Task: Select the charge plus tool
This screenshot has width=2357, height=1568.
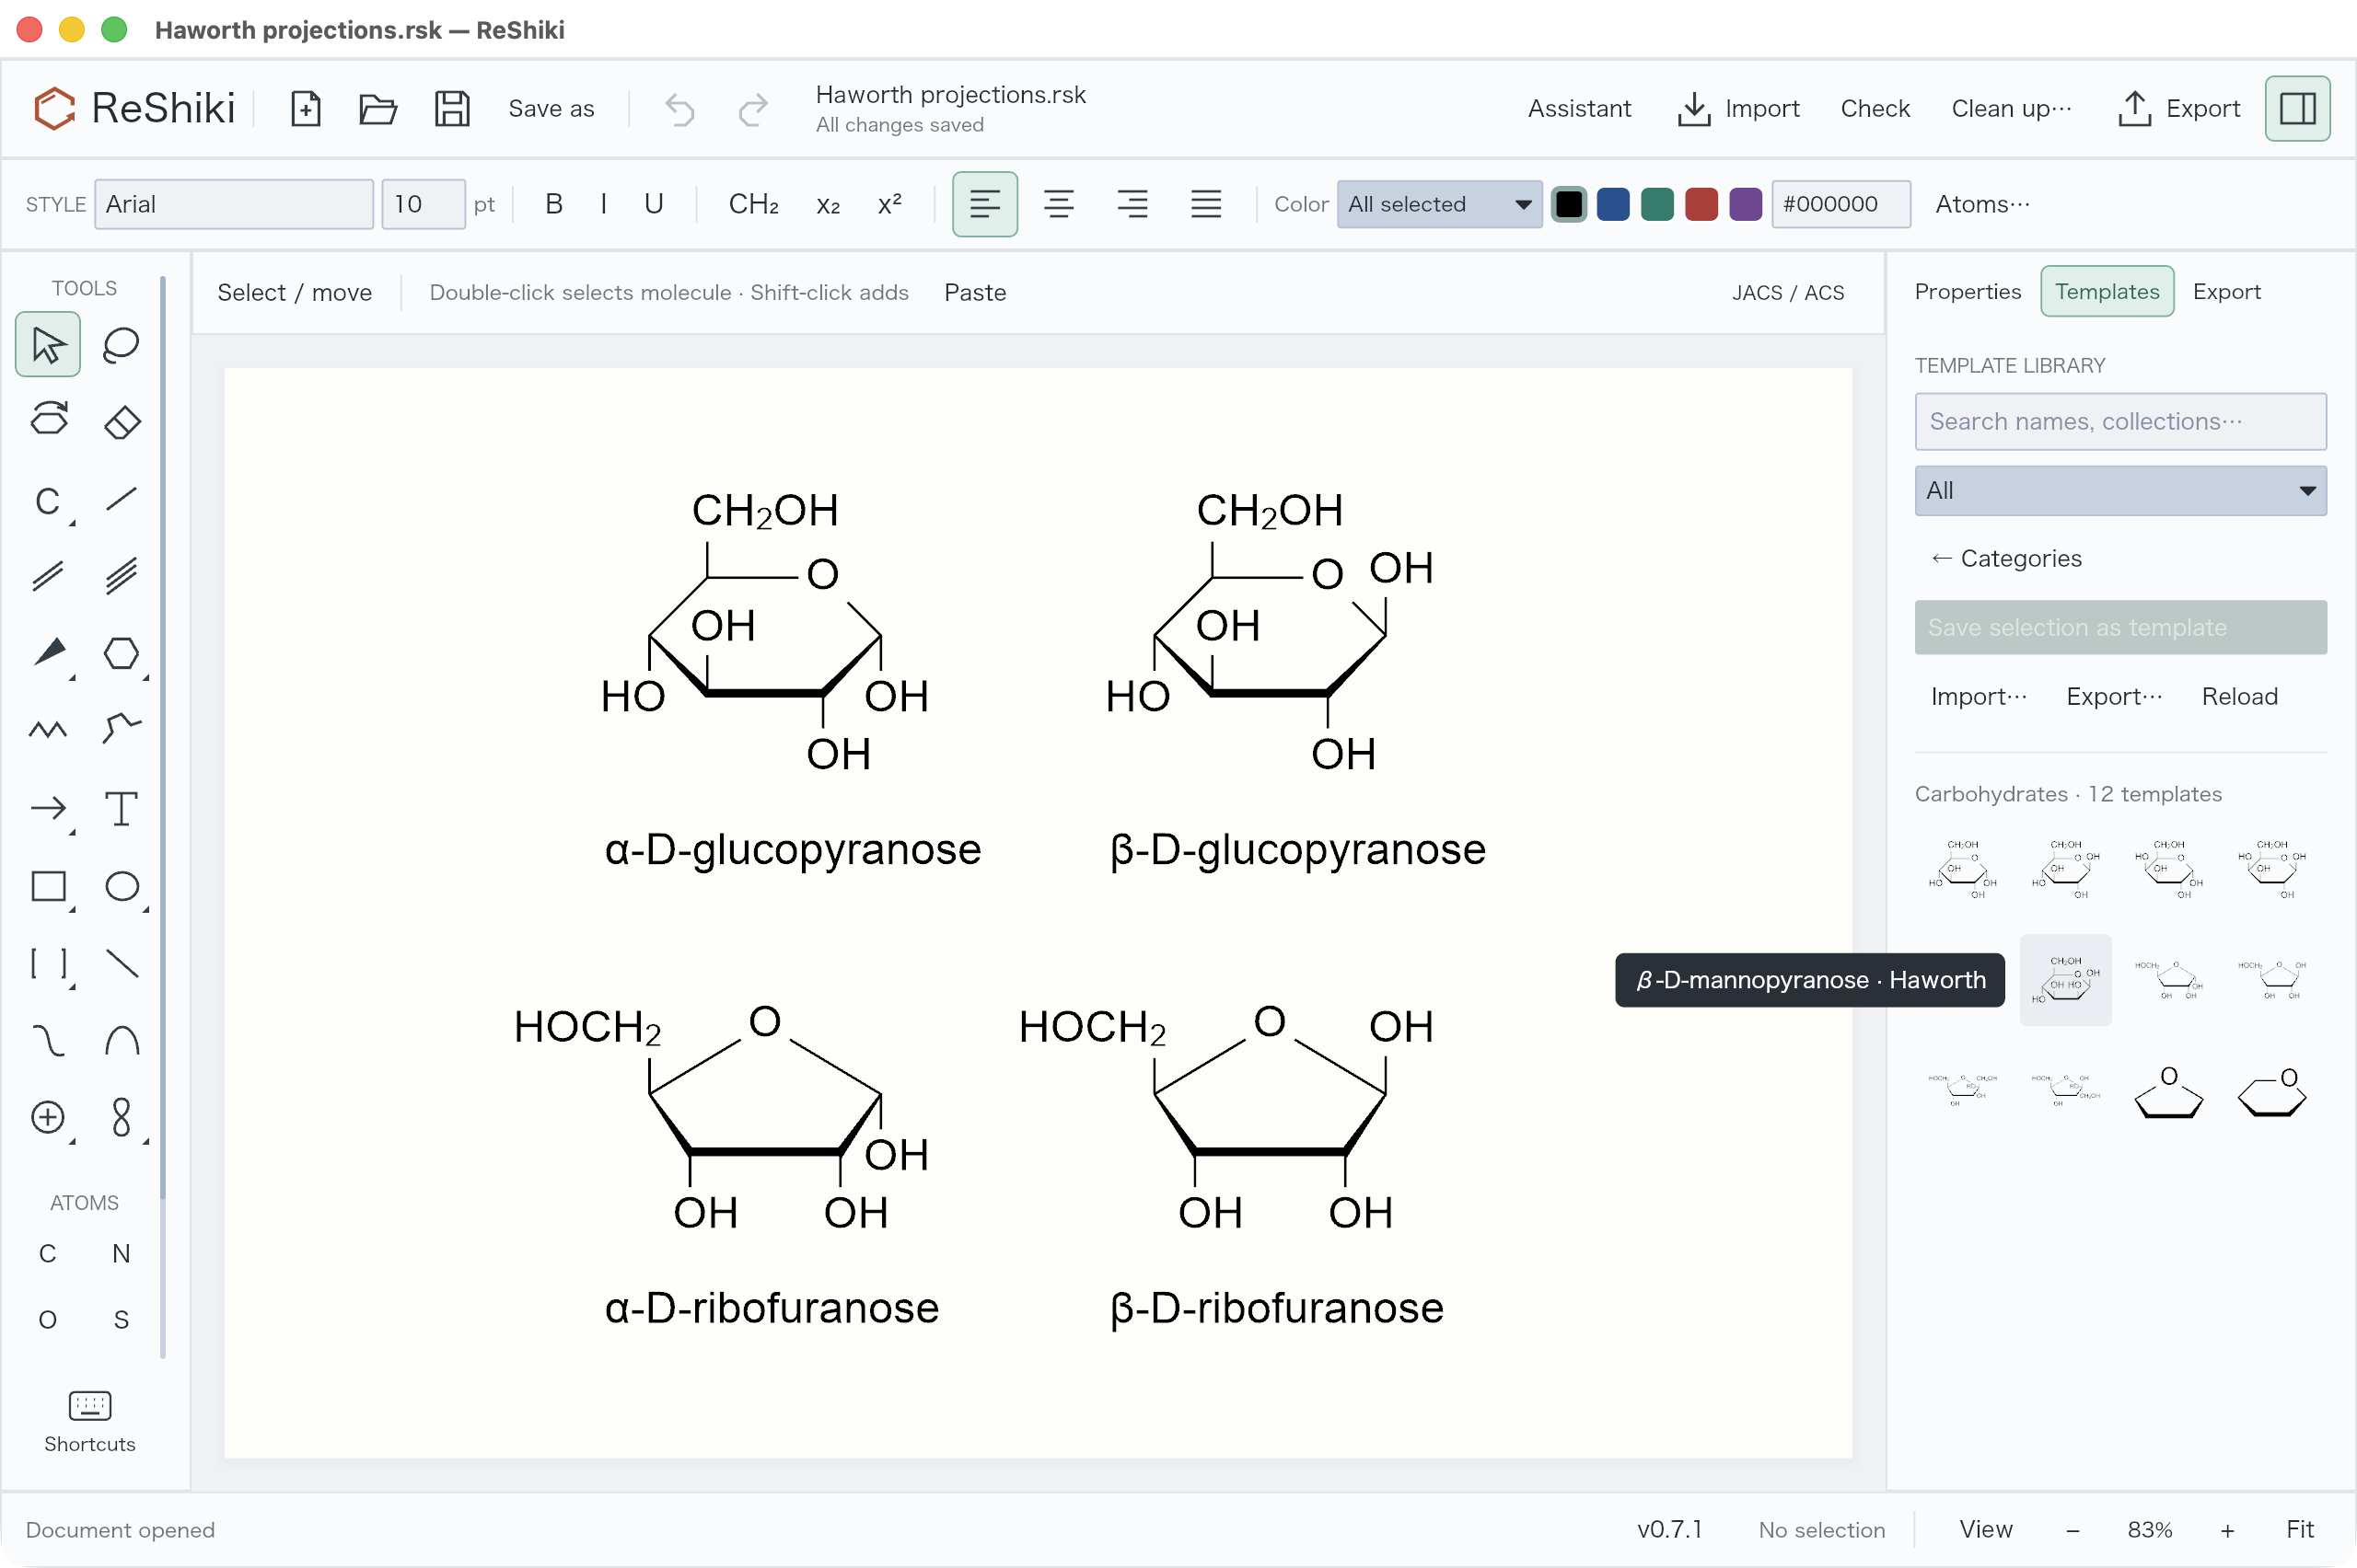Action: (48, 1117)
